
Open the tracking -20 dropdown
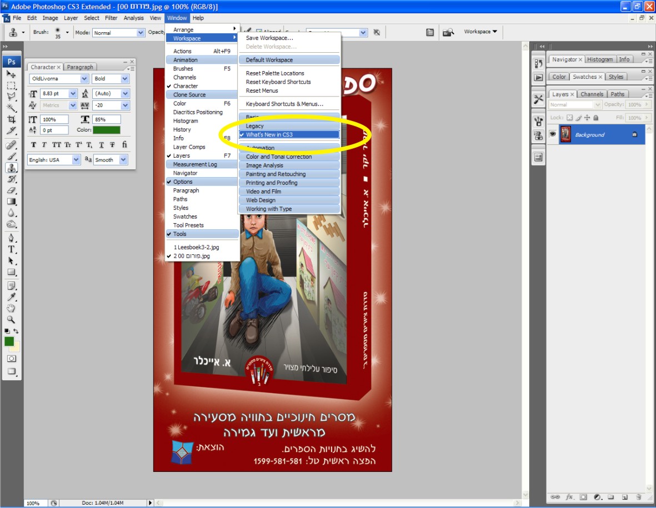click(125, 105)
